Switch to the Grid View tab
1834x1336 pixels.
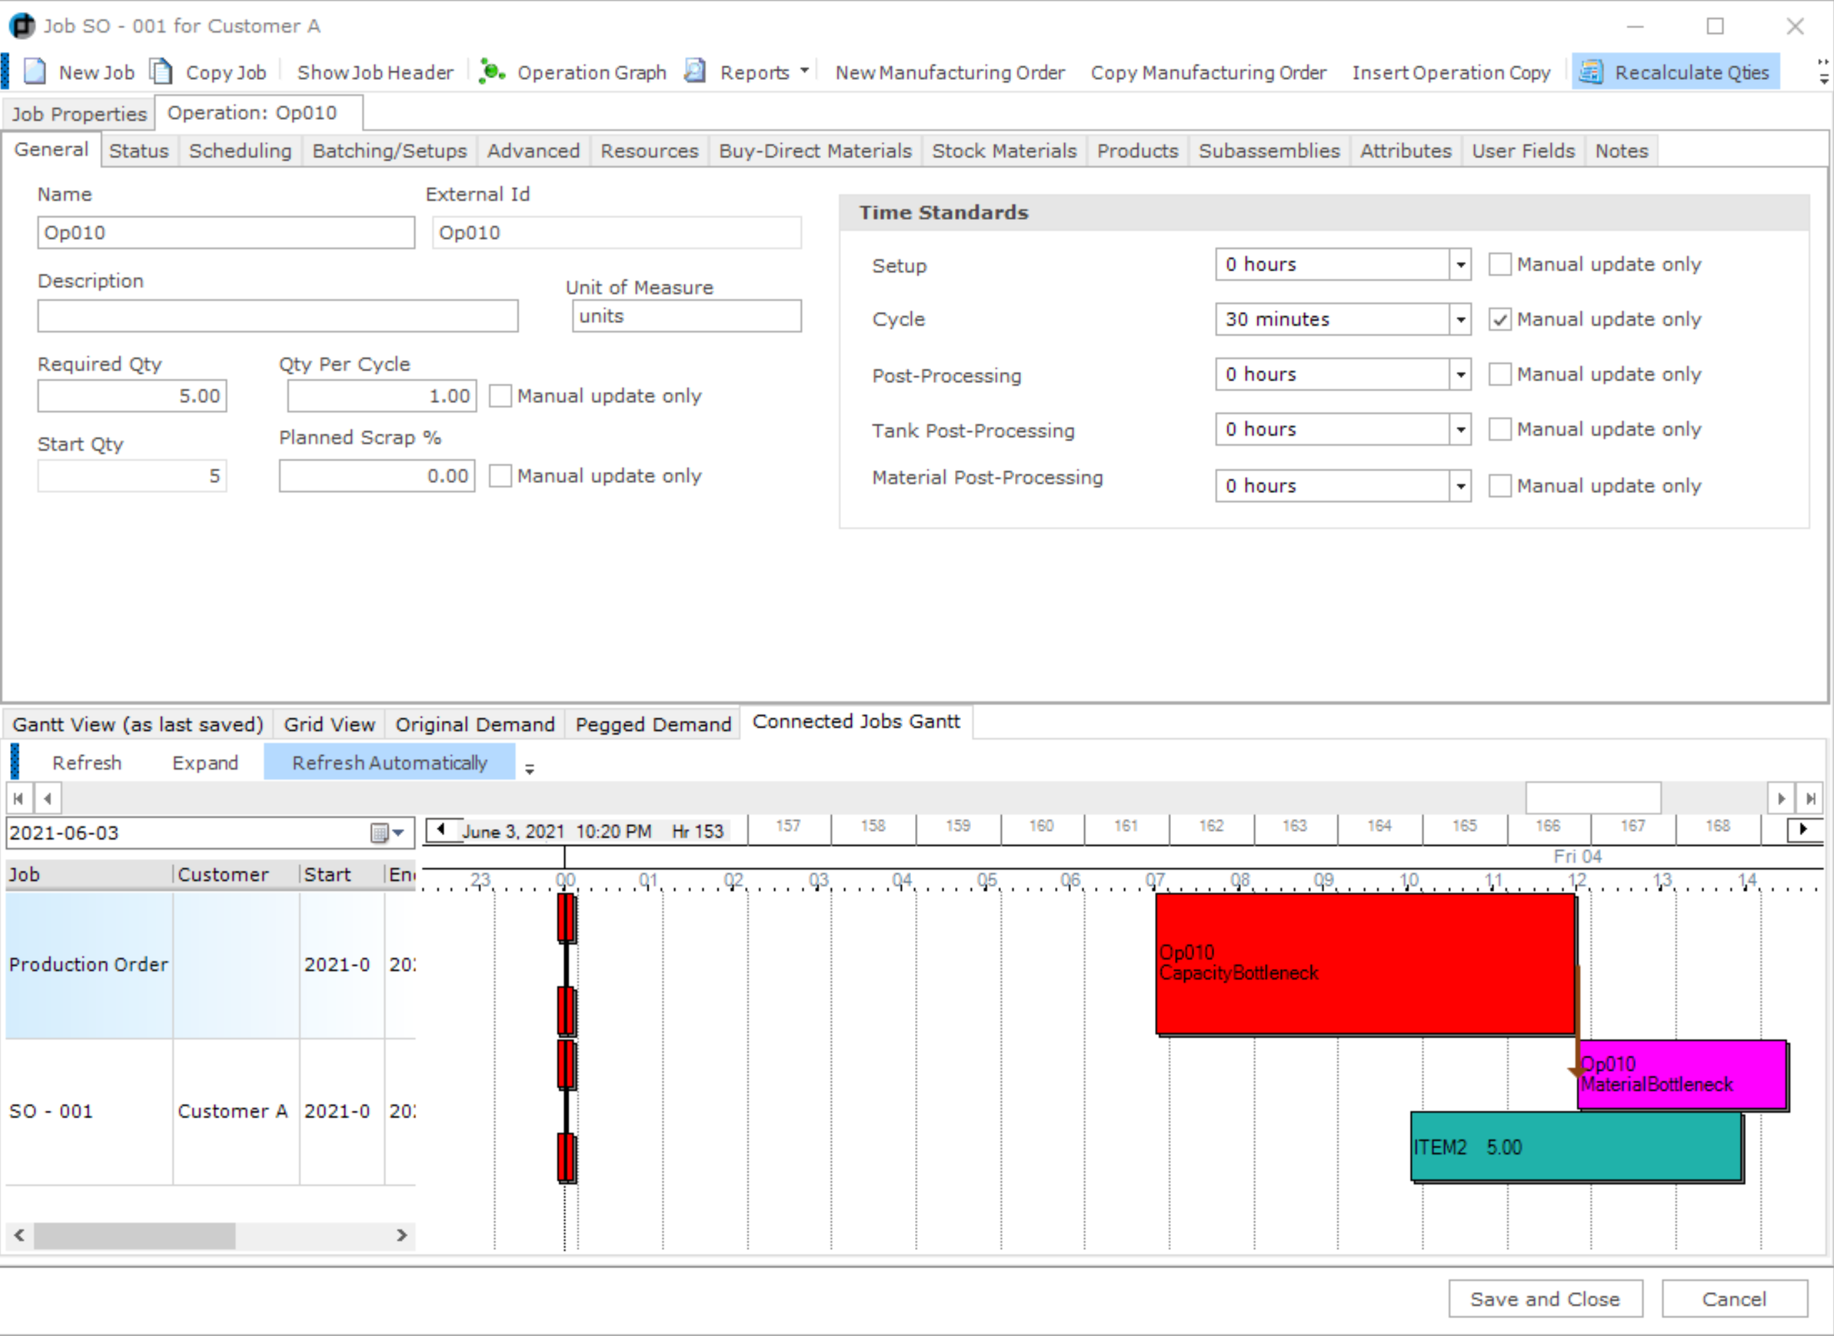pos(329,724)
